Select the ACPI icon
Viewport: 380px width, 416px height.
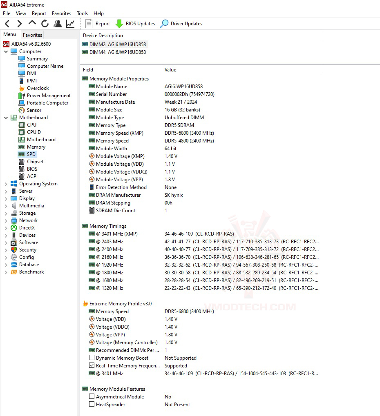pyautogui.click(x=22, y=176)
